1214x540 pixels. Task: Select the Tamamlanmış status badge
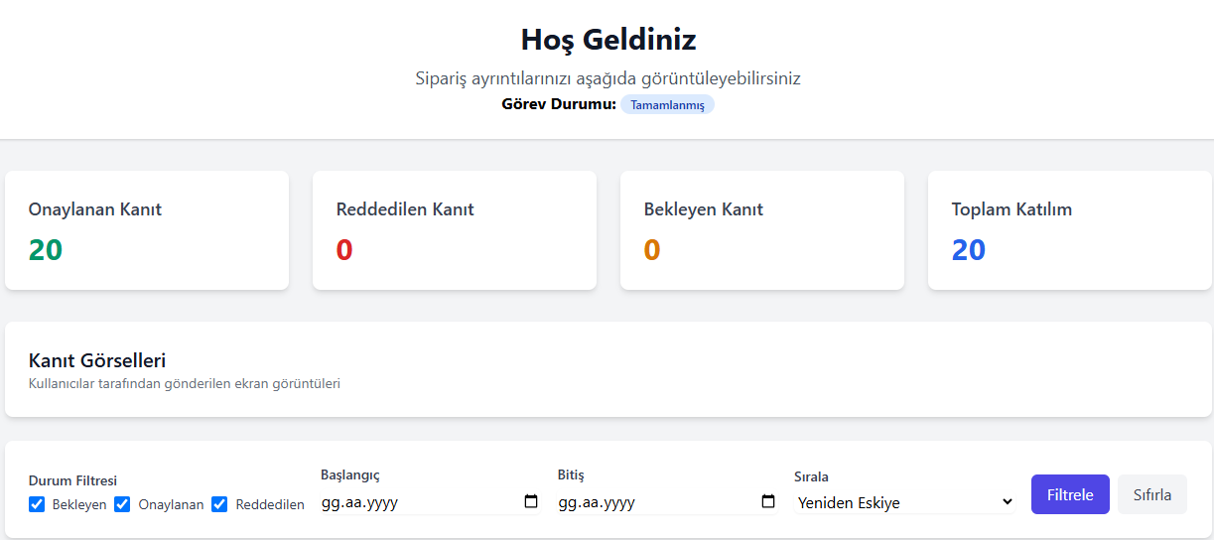tap(667, 105)
